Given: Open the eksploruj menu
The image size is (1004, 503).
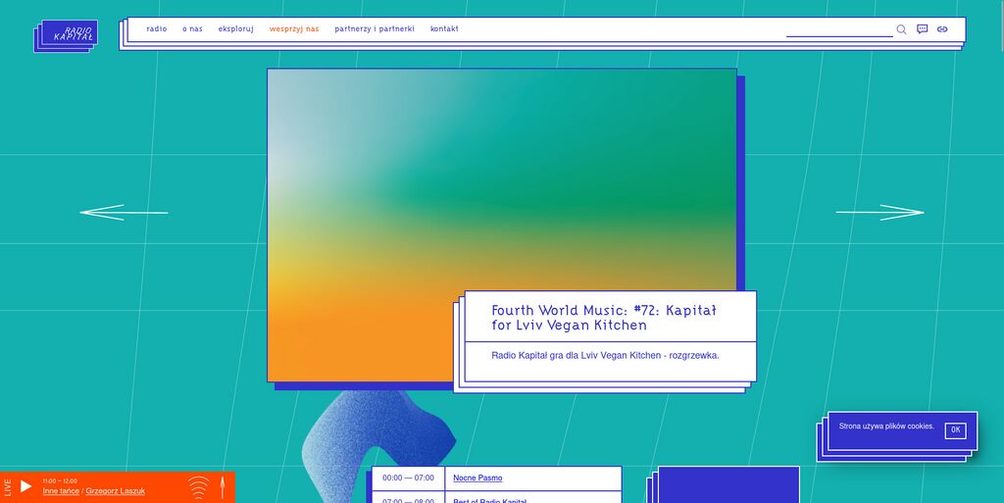Looking at the screenshot, I should point(235,29).
